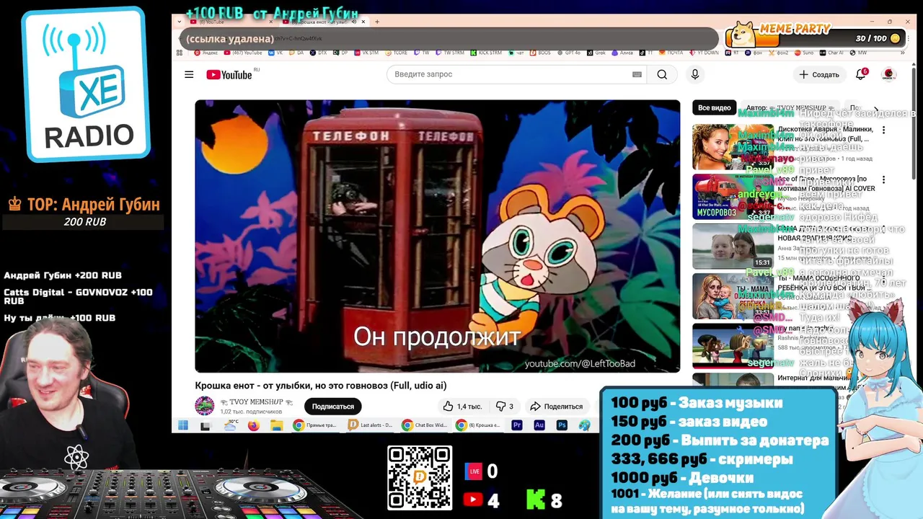Open the Яндекс bookmark
This screenshot has width=923, height=519.
click(x=207, y=53)
